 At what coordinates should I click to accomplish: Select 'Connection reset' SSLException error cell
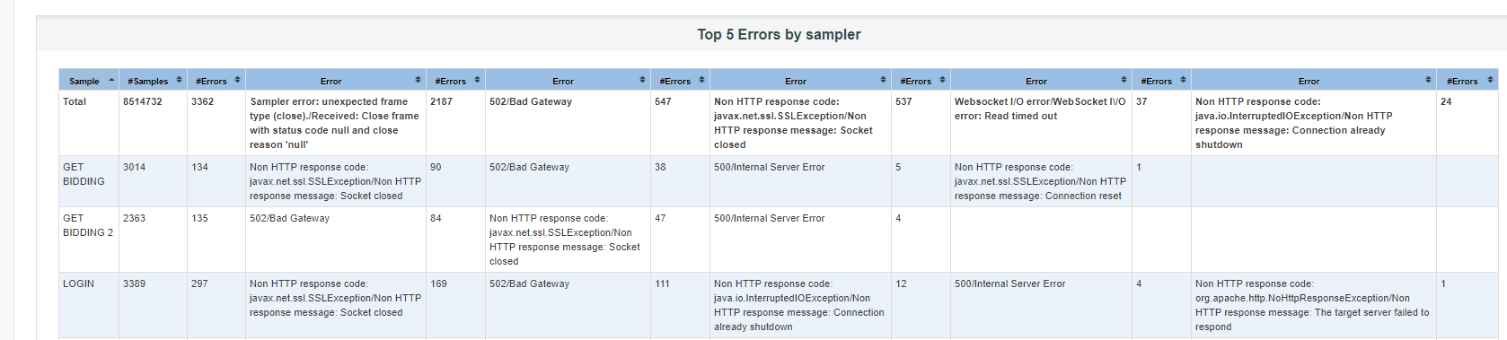tap(1040, 181)
